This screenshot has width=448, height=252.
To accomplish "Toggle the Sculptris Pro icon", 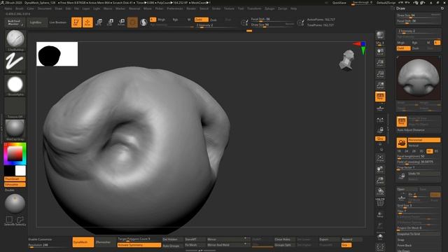I will pos(143,22).
